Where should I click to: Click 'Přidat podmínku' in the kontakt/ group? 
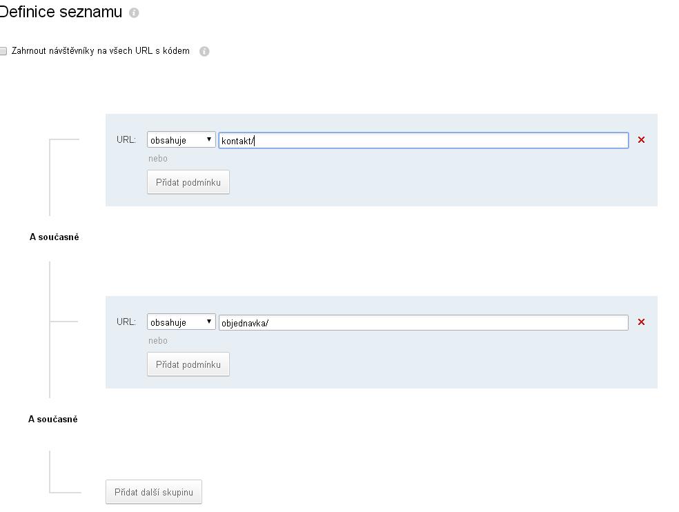(188, 182)
